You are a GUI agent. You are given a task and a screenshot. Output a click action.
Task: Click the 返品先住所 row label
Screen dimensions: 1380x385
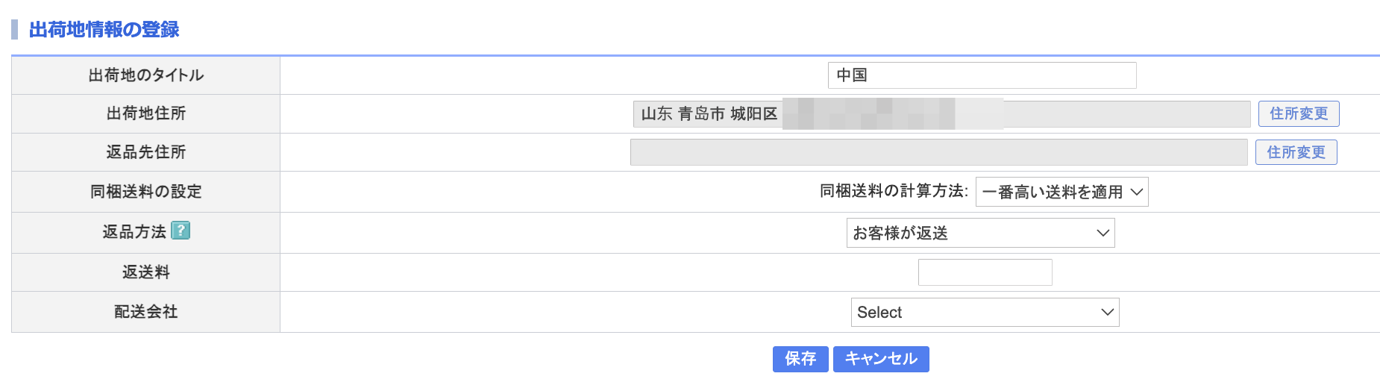click(x=146, y=152)
